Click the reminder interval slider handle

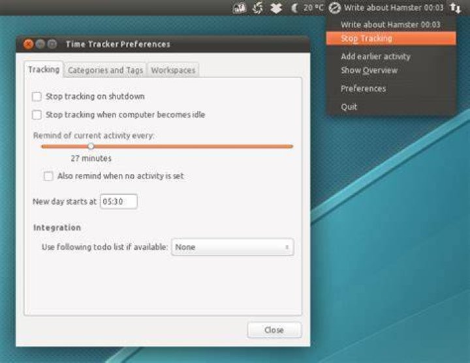coord(91,147)
